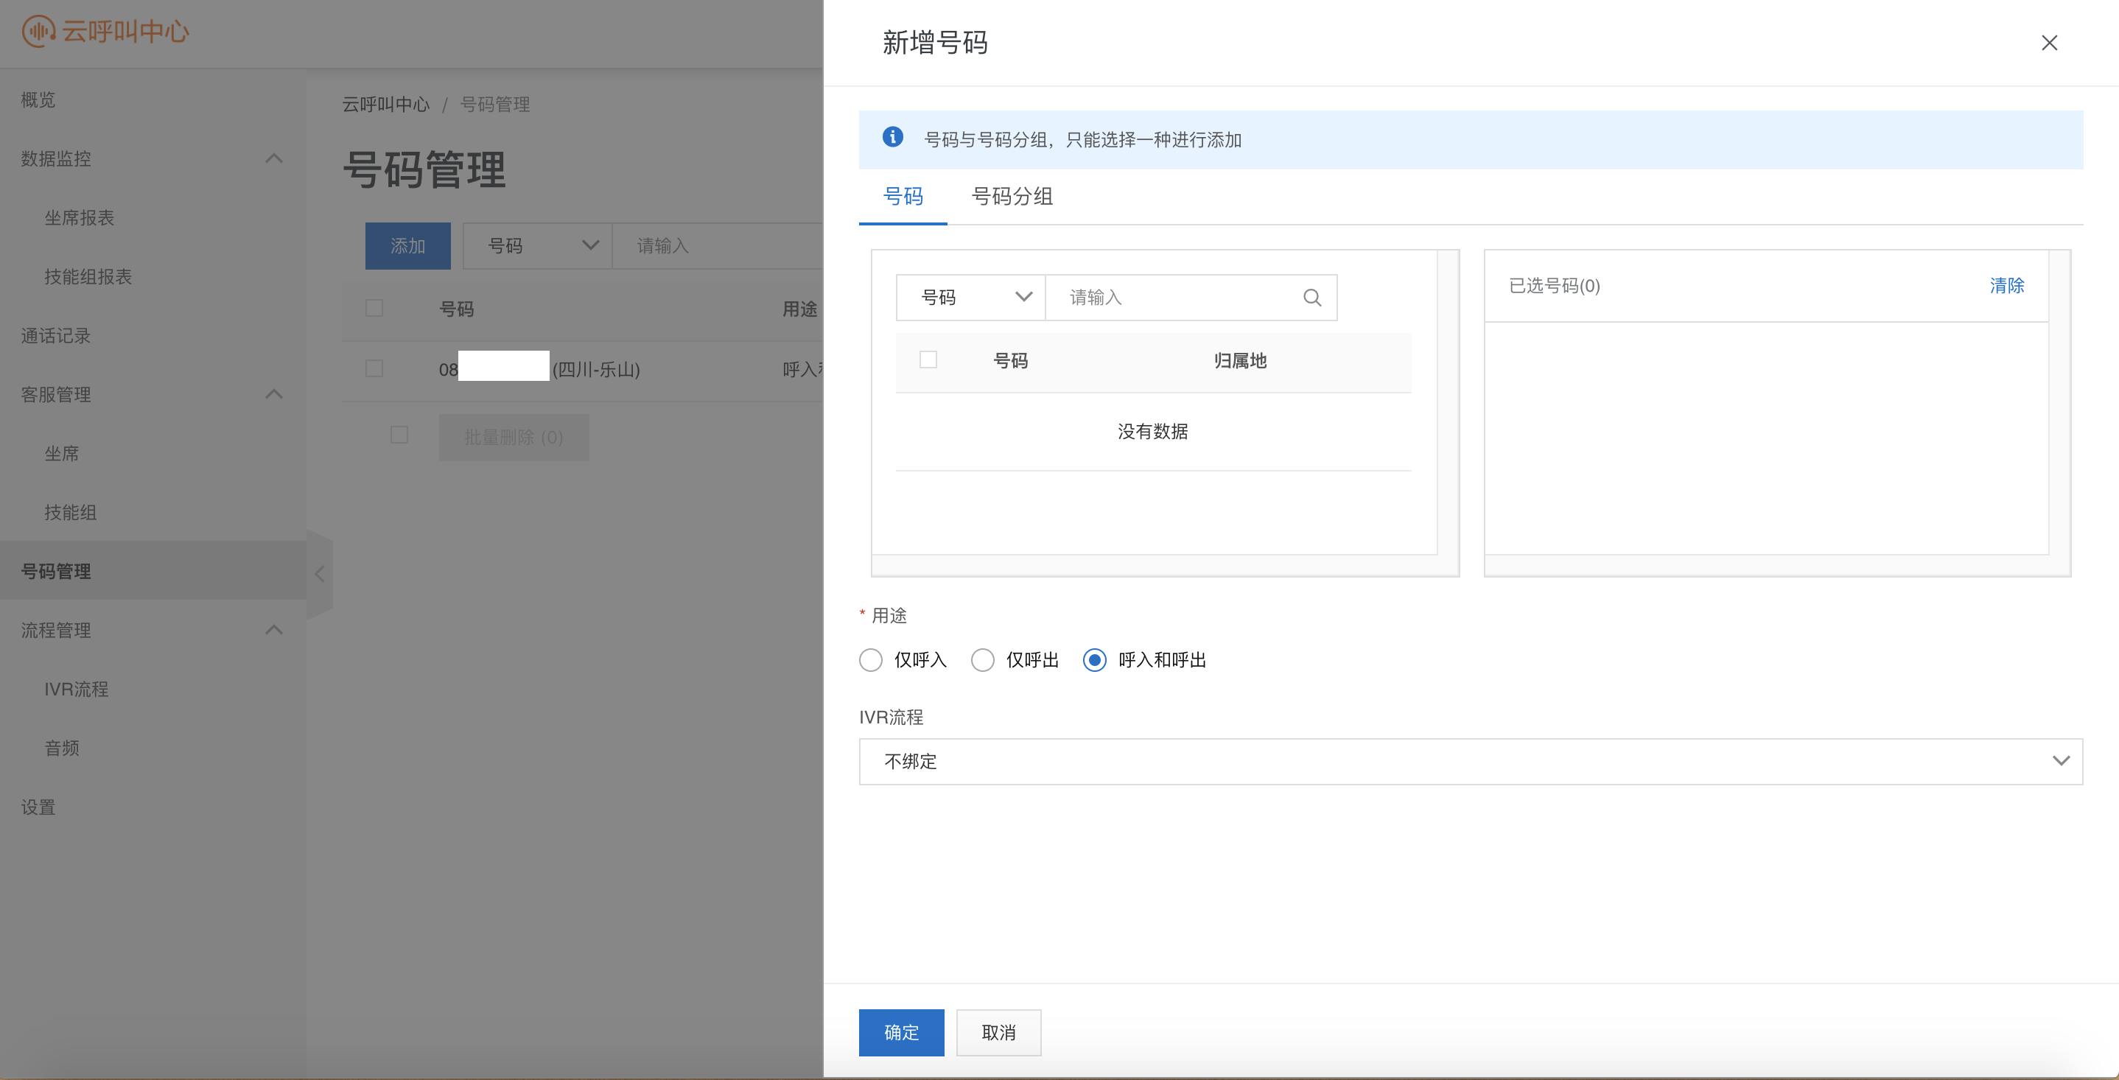Screen dimensions: 2119x1080
Task: Select 号码管理 in the sidebar
Action: point(153,571)
